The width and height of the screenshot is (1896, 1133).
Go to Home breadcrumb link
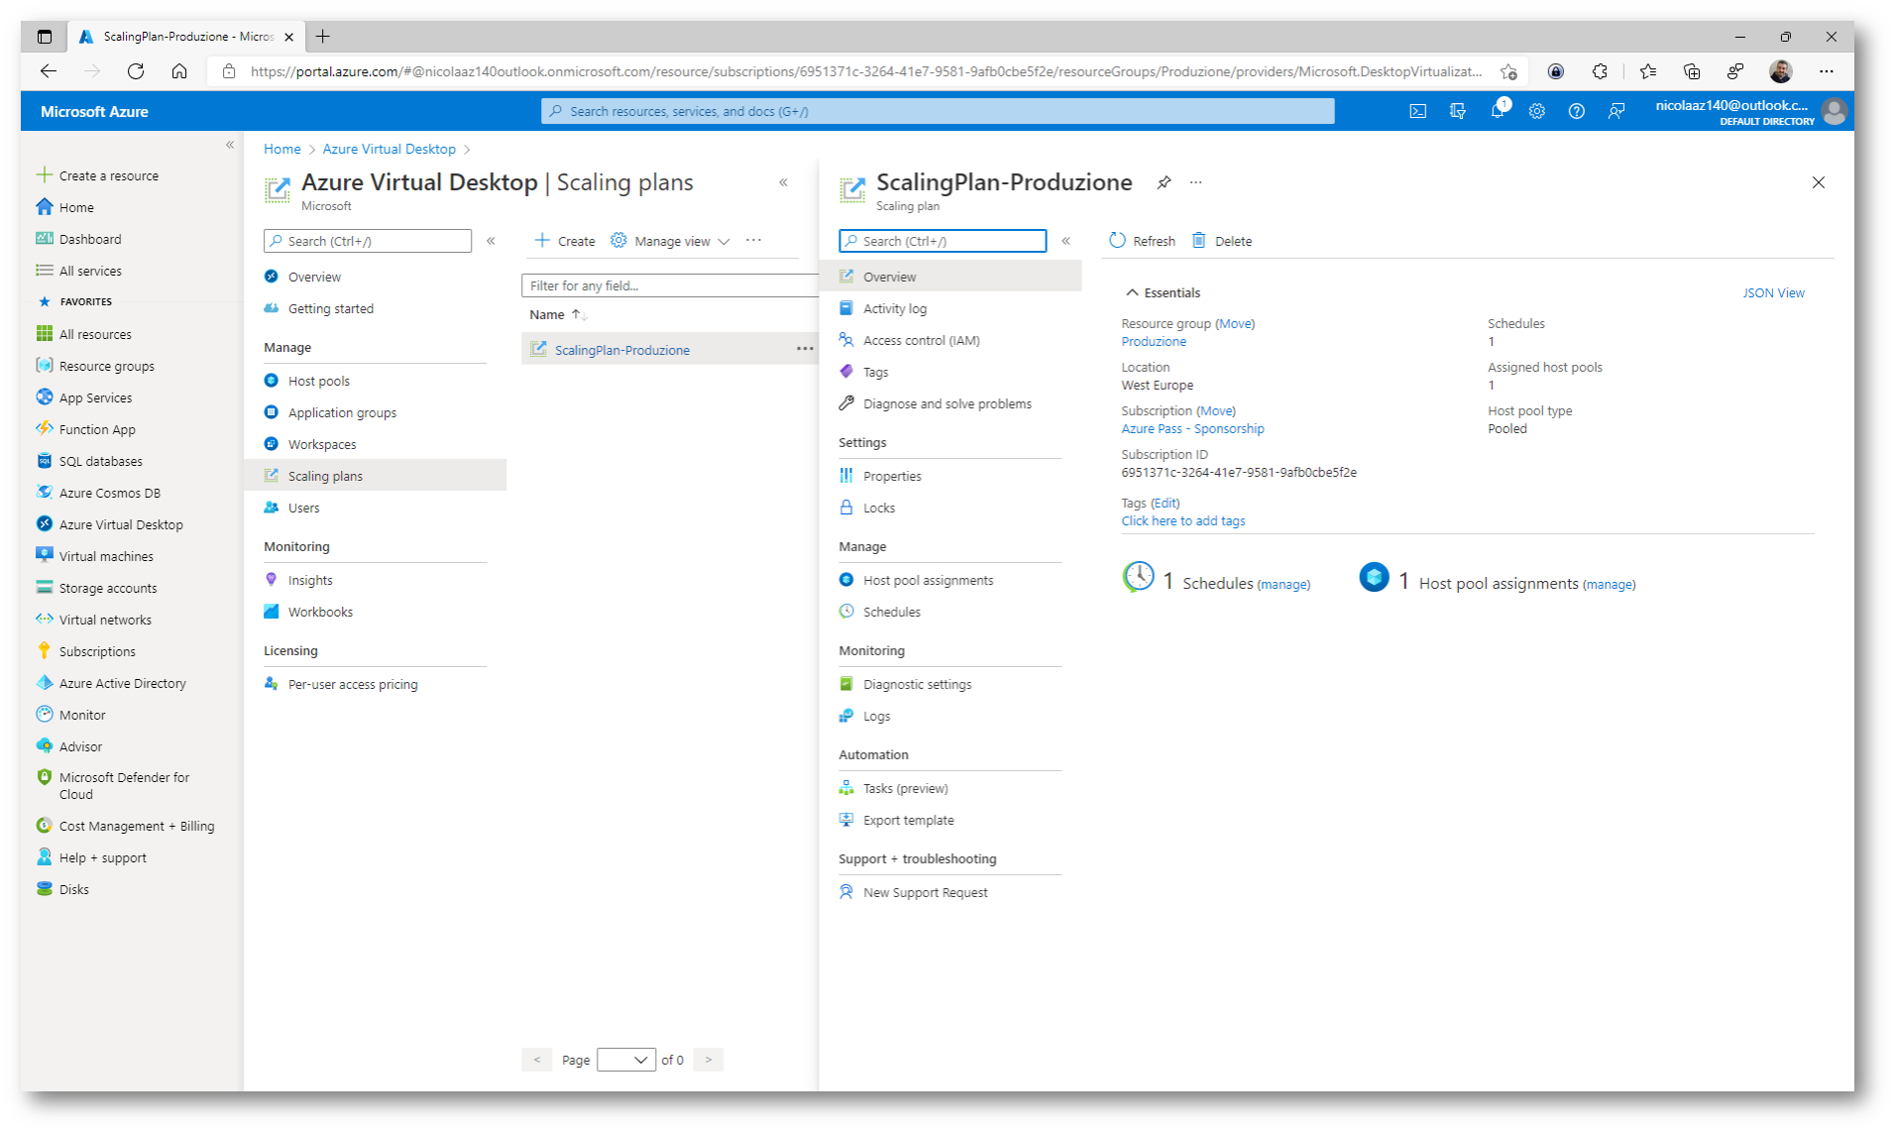point(281,149)
